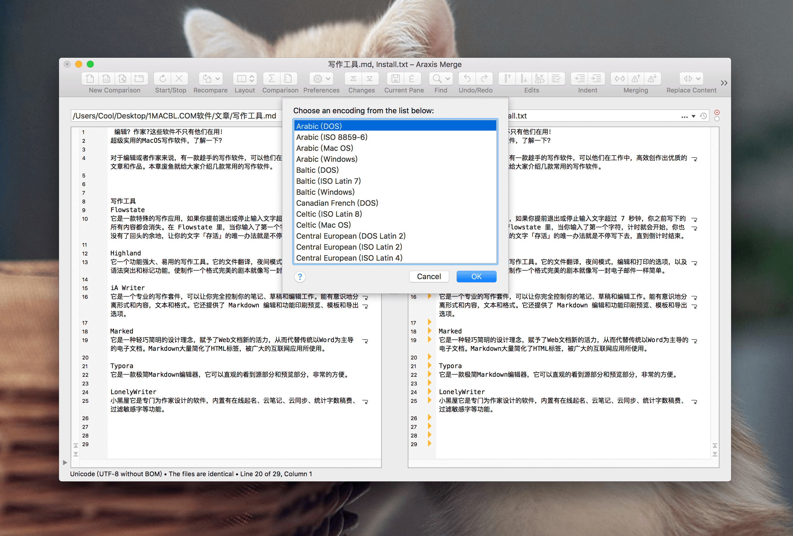
Task: Click the save current pane icon
Action: coord(395,79)
